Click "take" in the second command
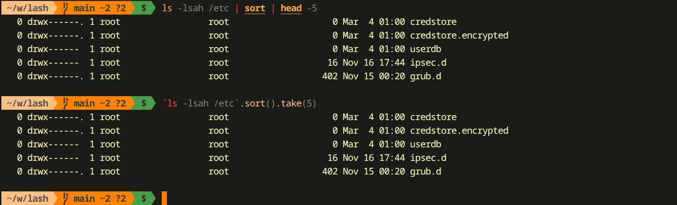This screenshot has height=205, width=677. click(291, 103)
